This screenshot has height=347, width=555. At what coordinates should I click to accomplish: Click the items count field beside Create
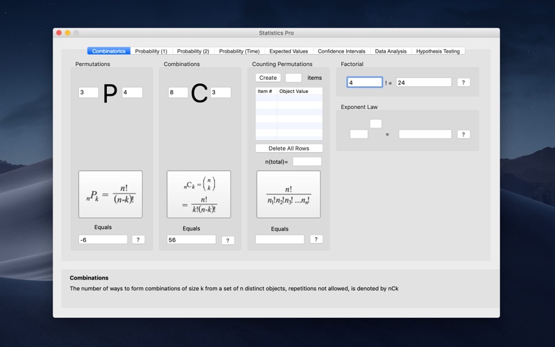[293, 78]
